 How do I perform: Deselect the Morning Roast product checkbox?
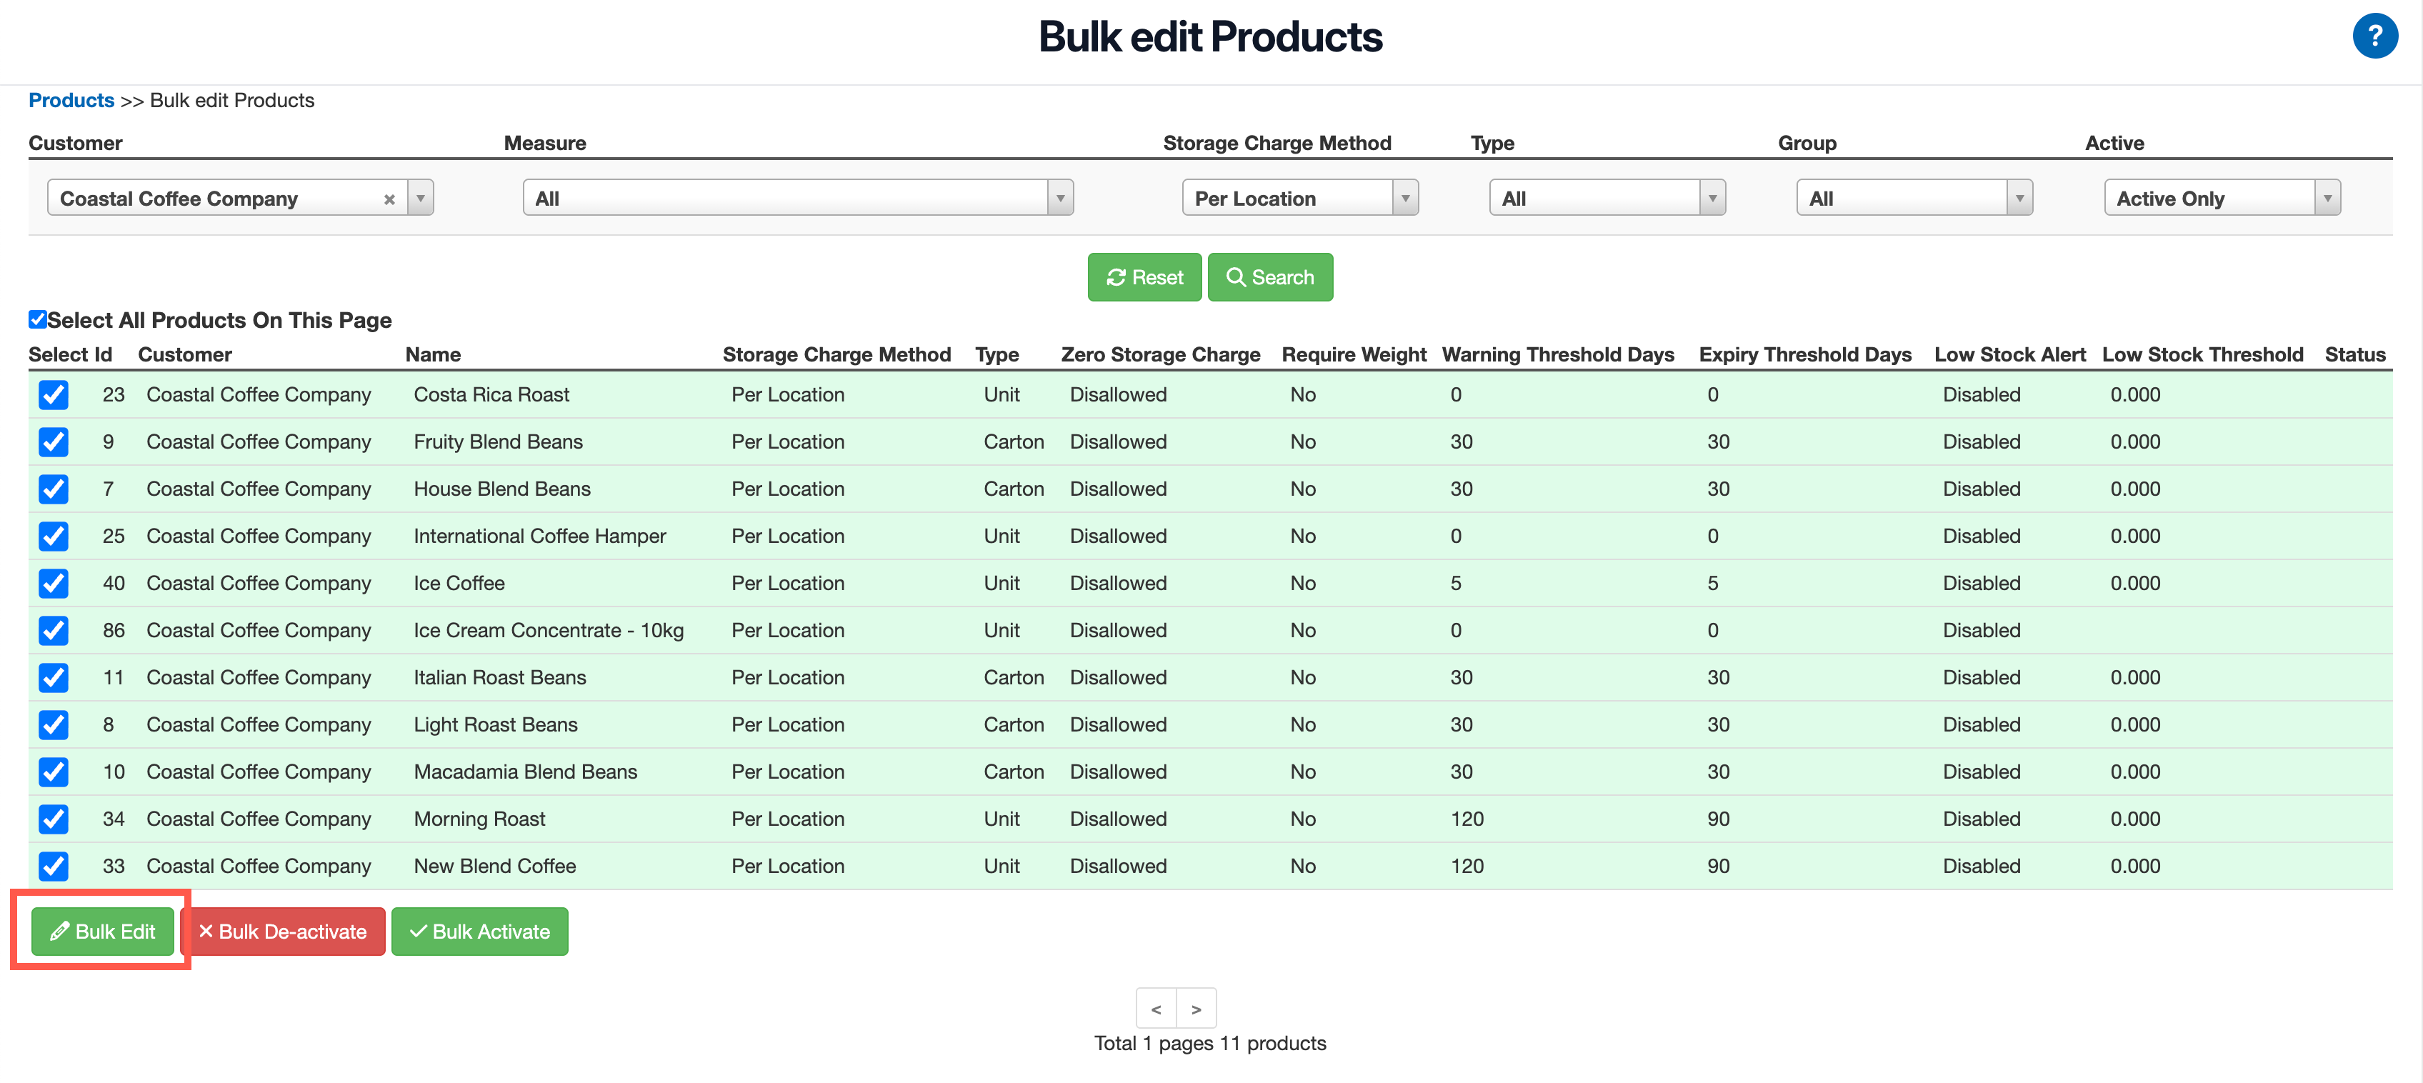54,819
